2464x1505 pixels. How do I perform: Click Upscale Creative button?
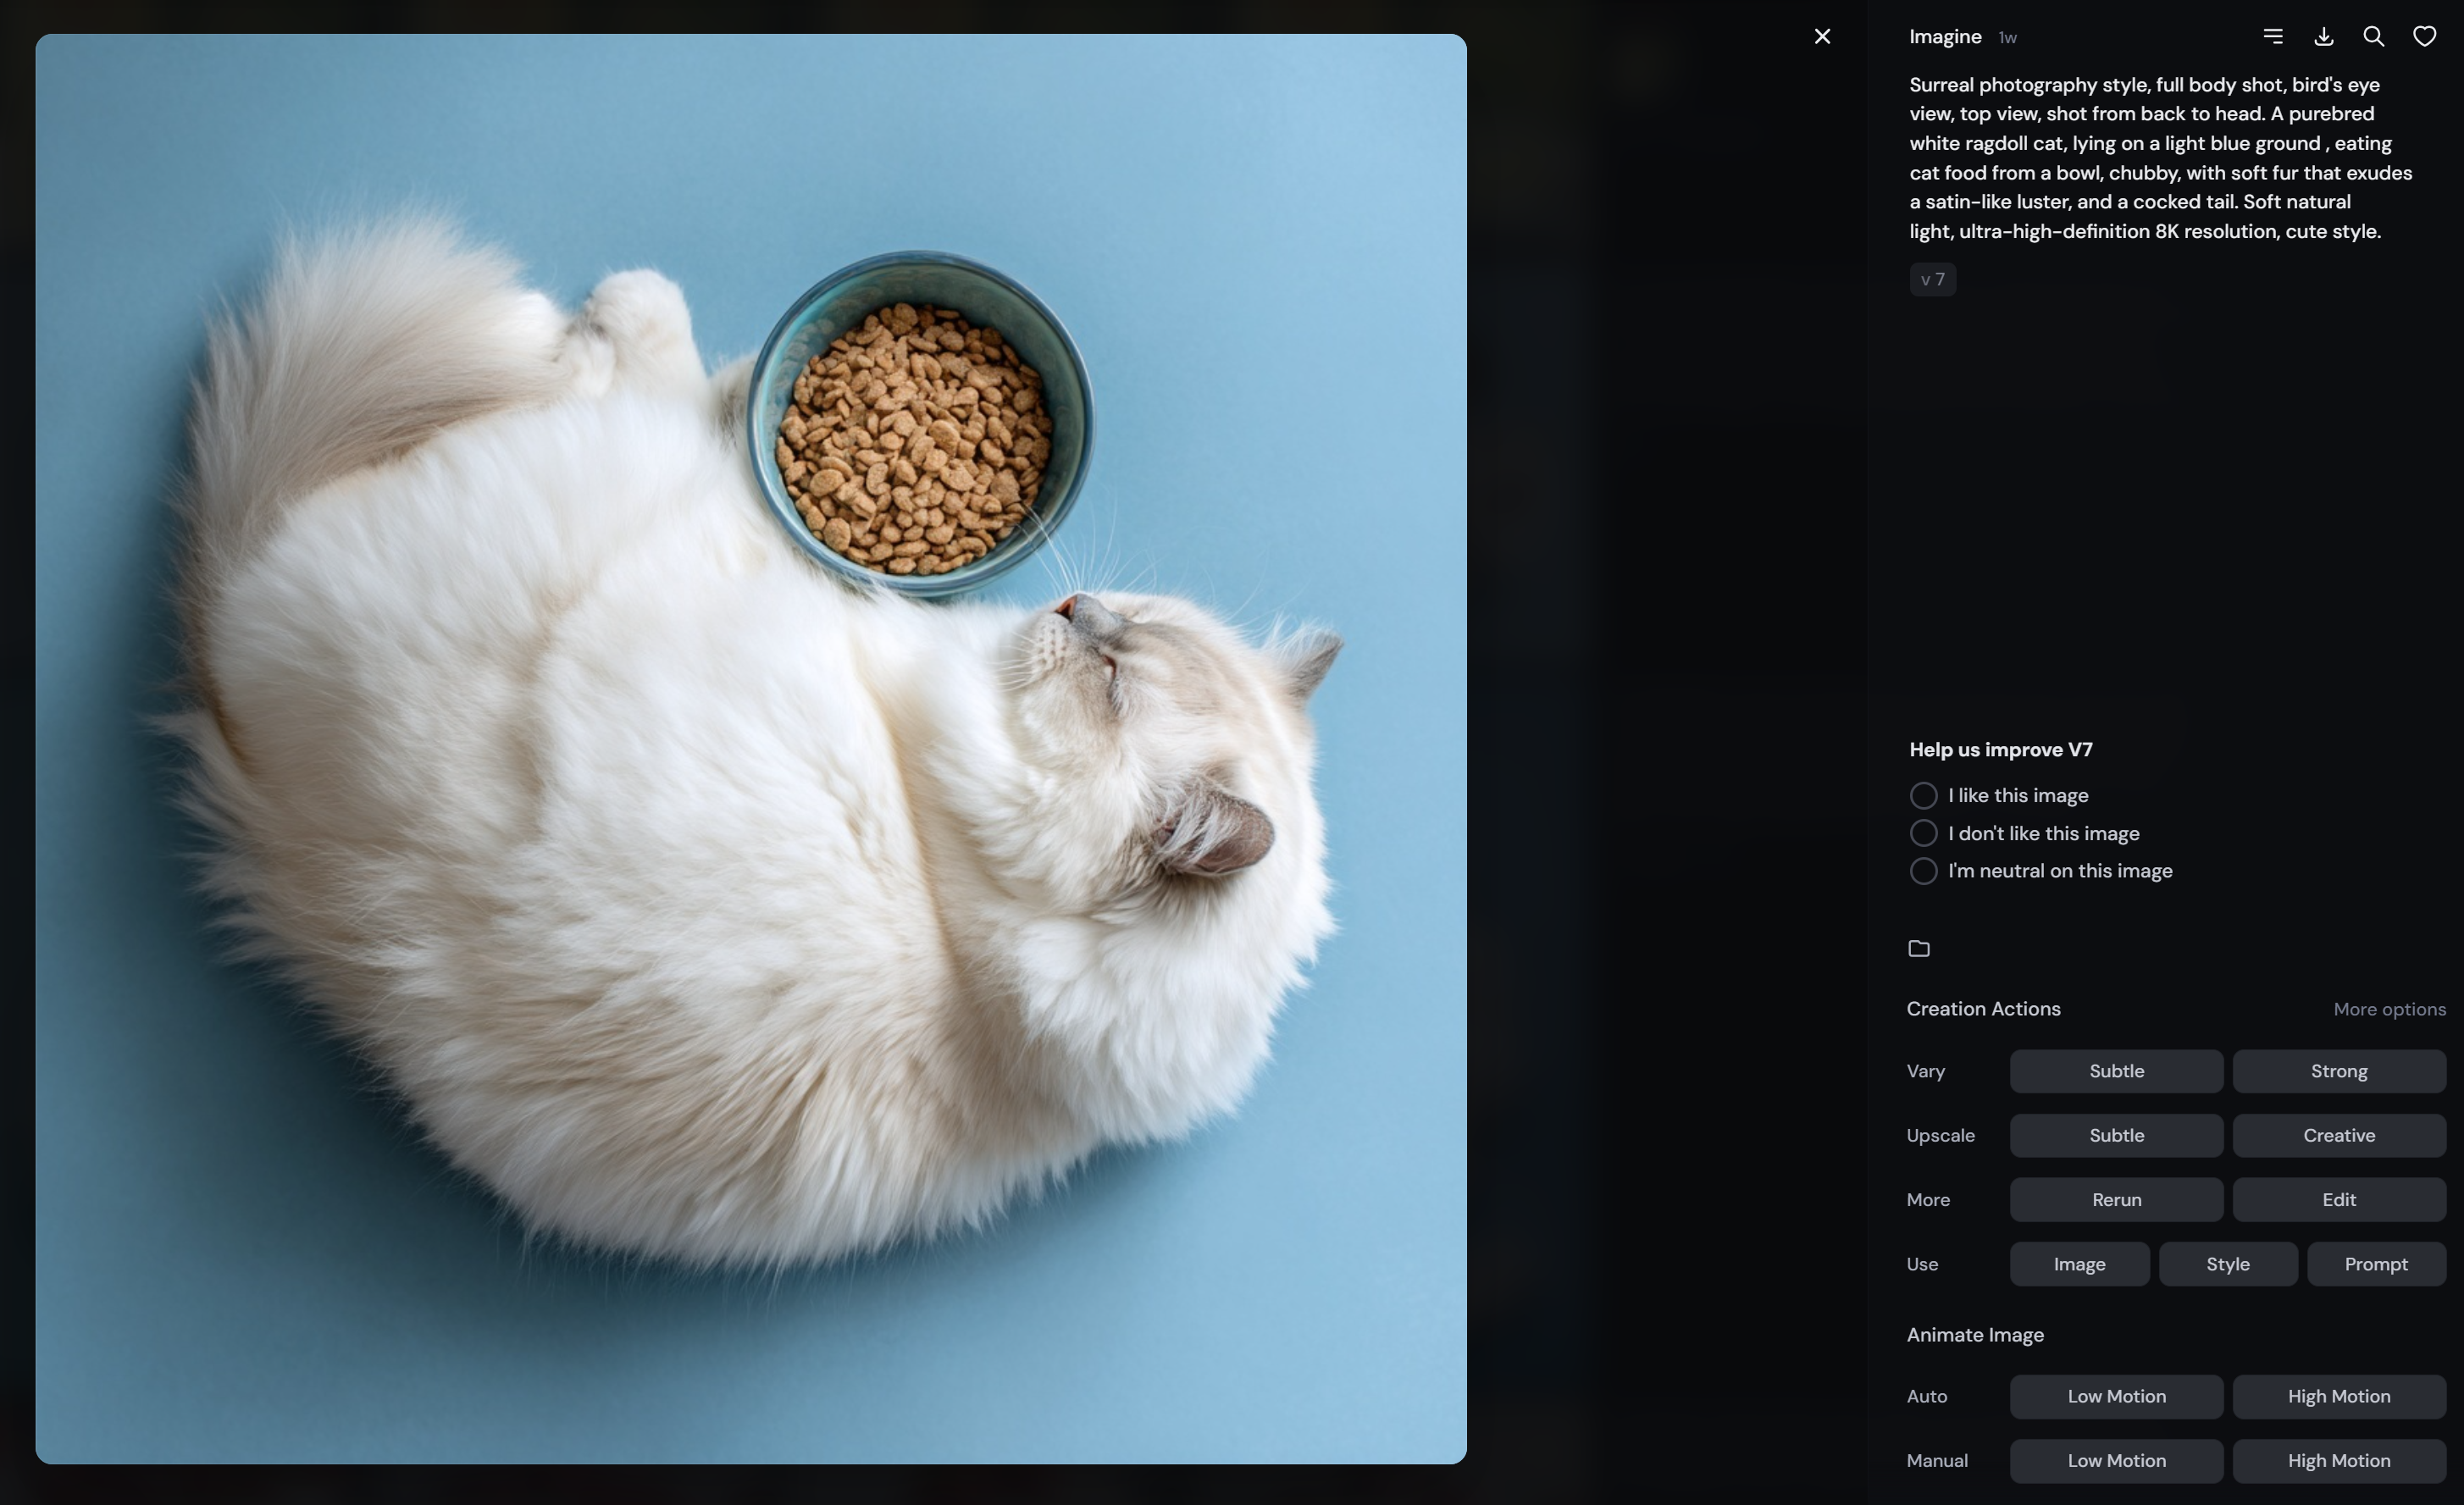[2339, 1135]
